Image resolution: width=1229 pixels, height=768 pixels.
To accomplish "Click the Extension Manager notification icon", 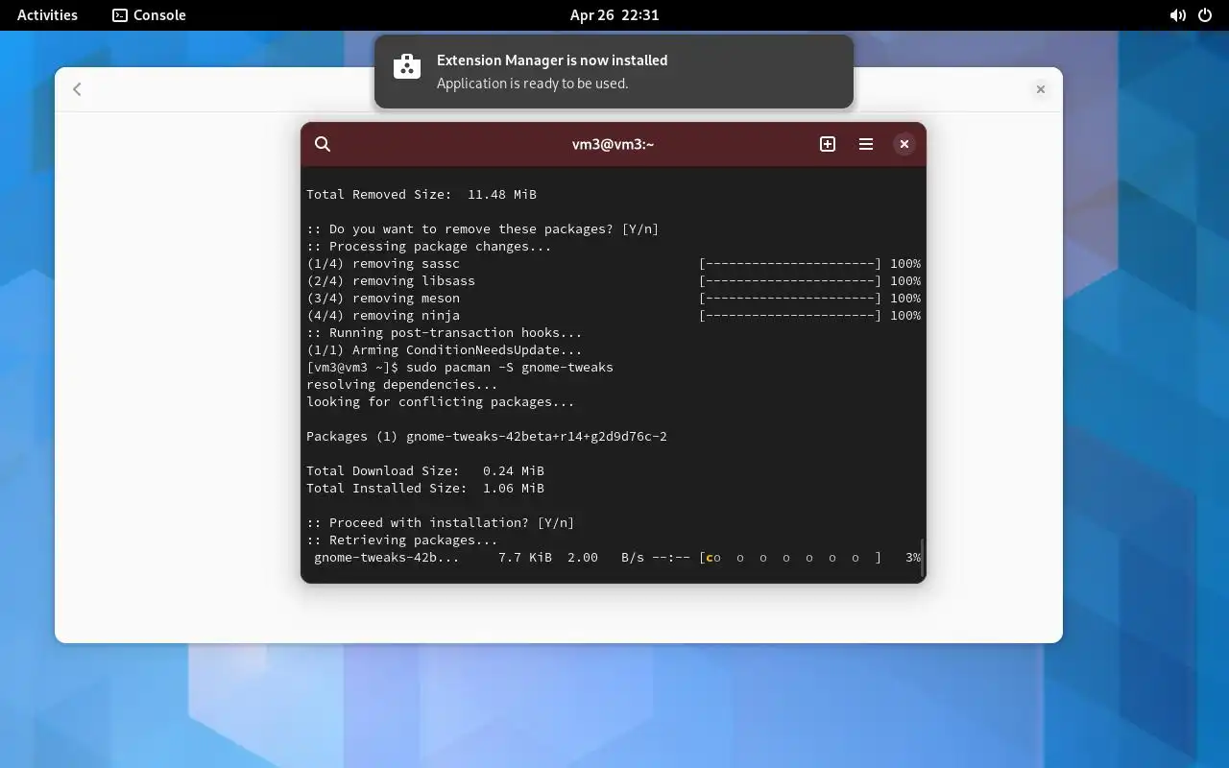I will (x=407, y=66).
